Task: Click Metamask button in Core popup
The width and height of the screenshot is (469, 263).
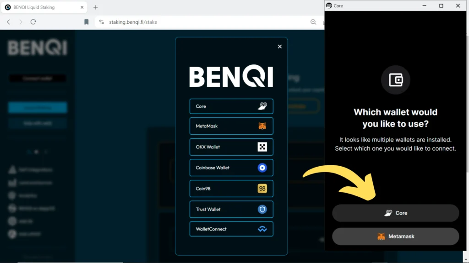Action: (x=395, y=237)
